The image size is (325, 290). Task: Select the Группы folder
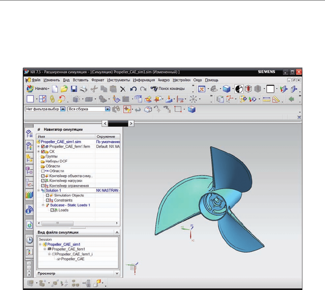(51, 156)
